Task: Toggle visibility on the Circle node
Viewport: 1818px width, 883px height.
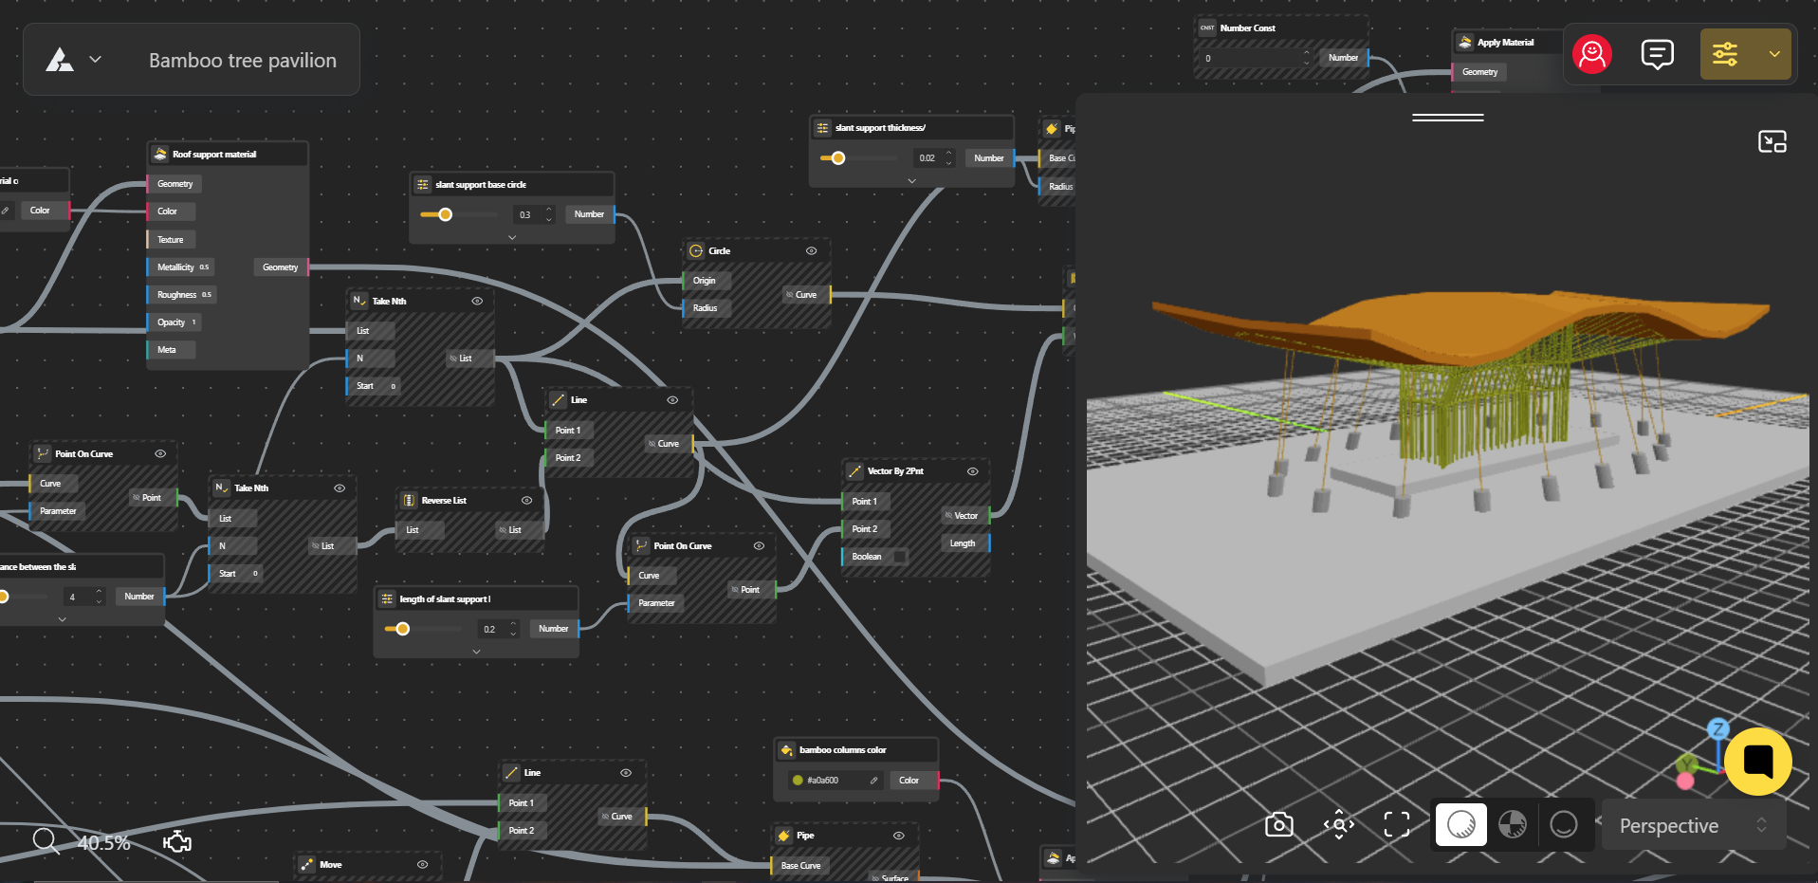Action: pos(812,250)
